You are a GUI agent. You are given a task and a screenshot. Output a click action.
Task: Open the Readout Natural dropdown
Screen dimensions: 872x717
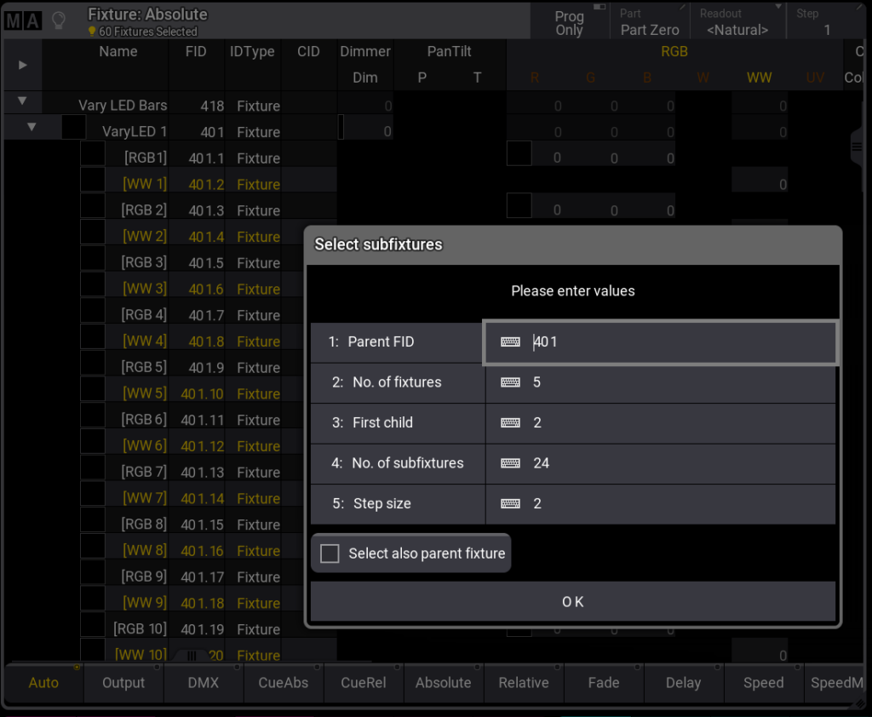tap(737, 22)
